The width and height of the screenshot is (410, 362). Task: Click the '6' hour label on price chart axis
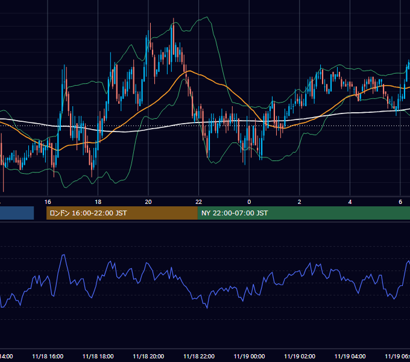coord(400,202)
